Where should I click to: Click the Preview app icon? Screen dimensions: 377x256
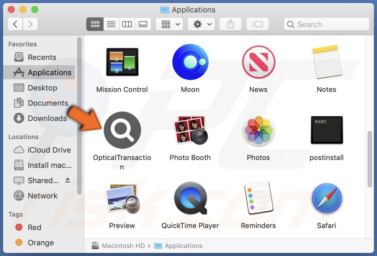tap(122, 198)
